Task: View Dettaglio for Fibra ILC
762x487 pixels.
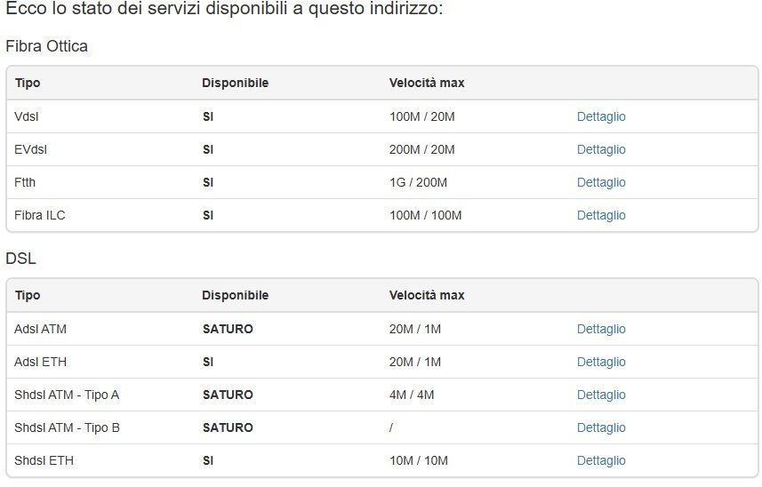Action: tap(601, 215)
